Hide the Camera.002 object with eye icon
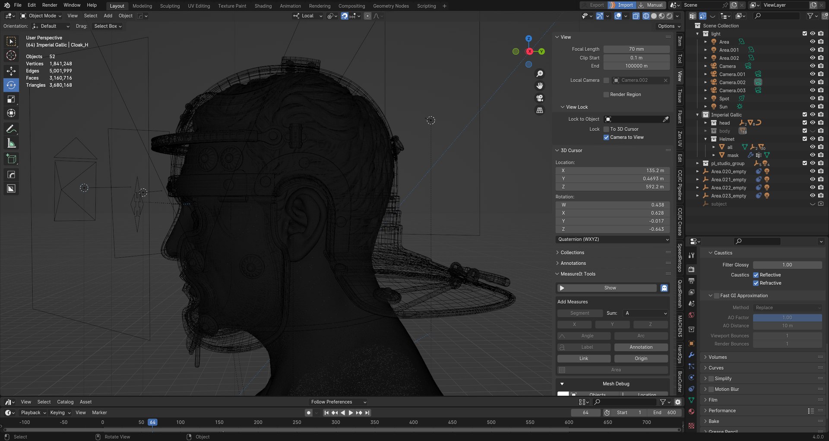Image resolution: width=829 pixels, height=441 pixels. click(x=812, y=82)
